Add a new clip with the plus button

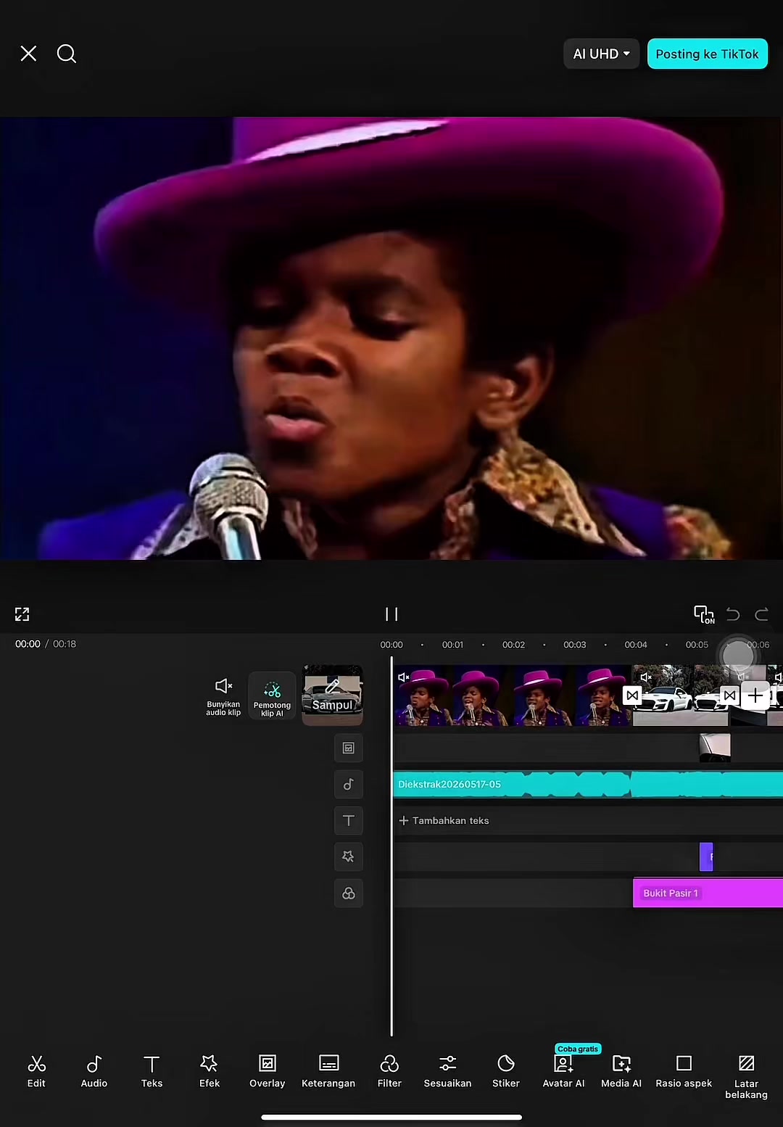pos(755,695)
